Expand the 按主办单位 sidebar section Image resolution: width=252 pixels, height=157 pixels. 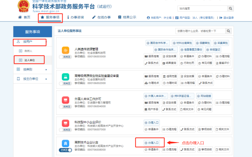pyautogui.click(x=31, y=78)
